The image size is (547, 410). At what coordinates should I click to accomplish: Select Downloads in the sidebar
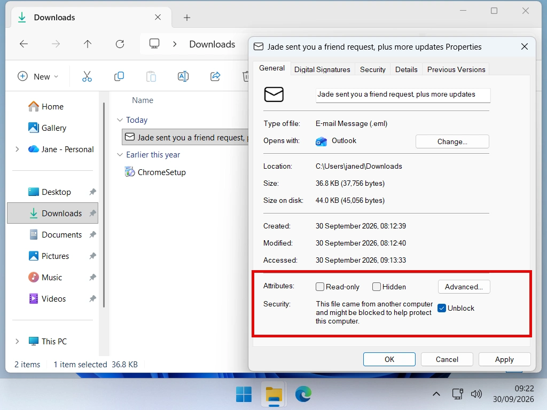(x=53, y=214)
